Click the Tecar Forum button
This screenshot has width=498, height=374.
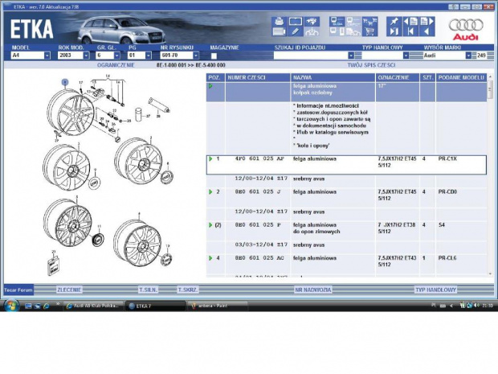click(x=18, y=290)
